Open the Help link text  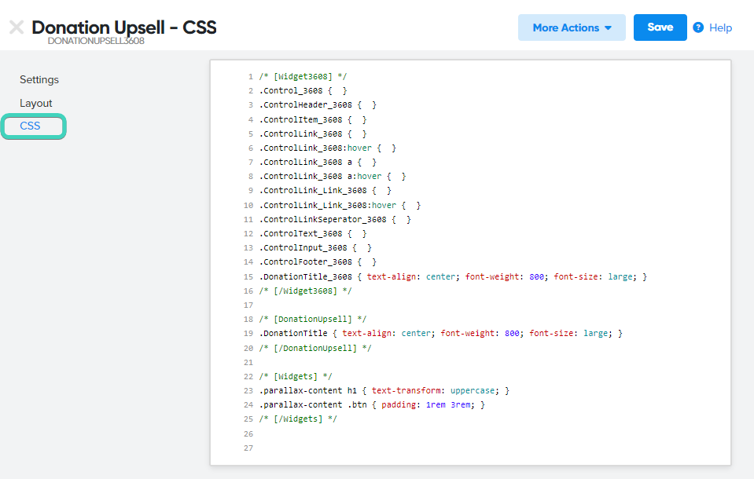pos(720,27)
